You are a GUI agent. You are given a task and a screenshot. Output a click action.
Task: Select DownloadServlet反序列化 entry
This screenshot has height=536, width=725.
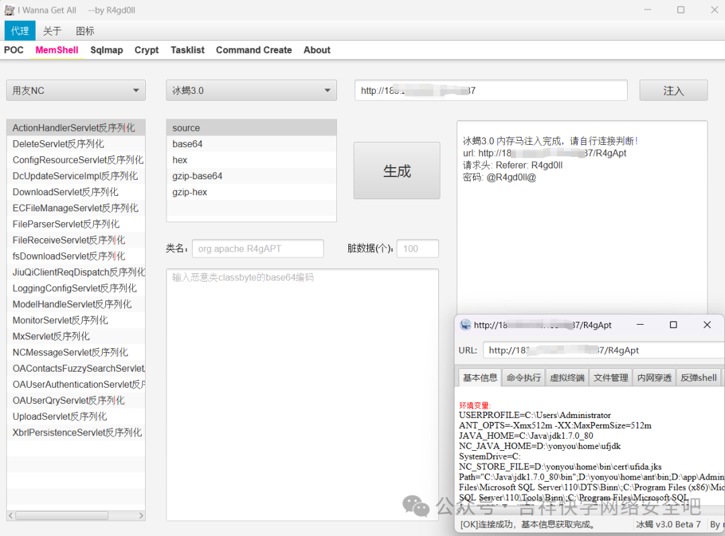click(76, 192)
